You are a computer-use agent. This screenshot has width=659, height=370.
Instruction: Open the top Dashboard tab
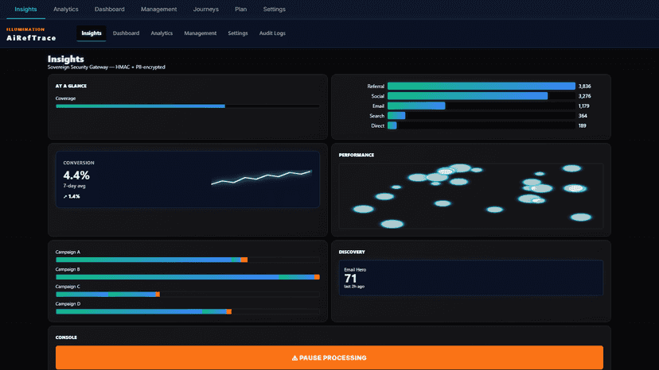tap(109, 10)
